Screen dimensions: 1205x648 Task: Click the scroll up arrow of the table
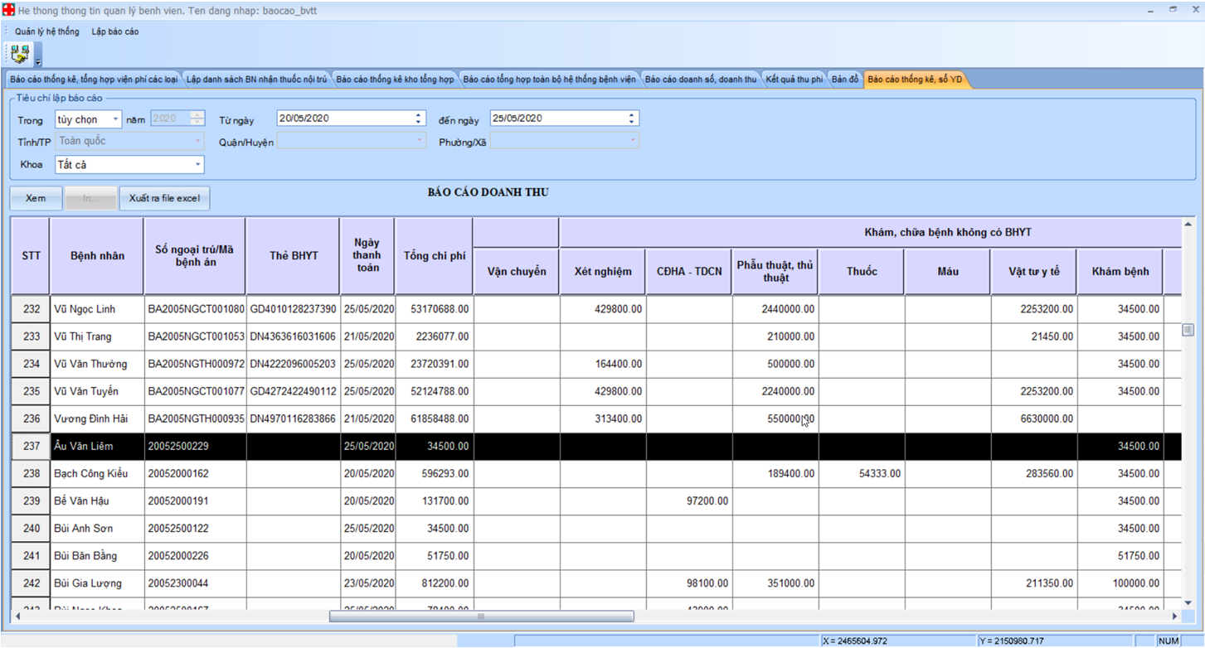click(x=1188, y=225)
